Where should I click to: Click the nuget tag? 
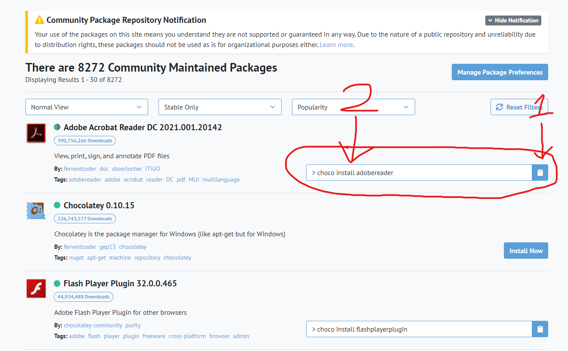point(76,257)
